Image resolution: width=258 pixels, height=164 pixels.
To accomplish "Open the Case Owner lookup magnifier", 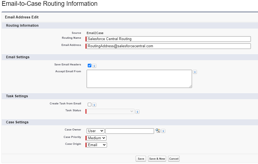I will click(x=157, y=131).
